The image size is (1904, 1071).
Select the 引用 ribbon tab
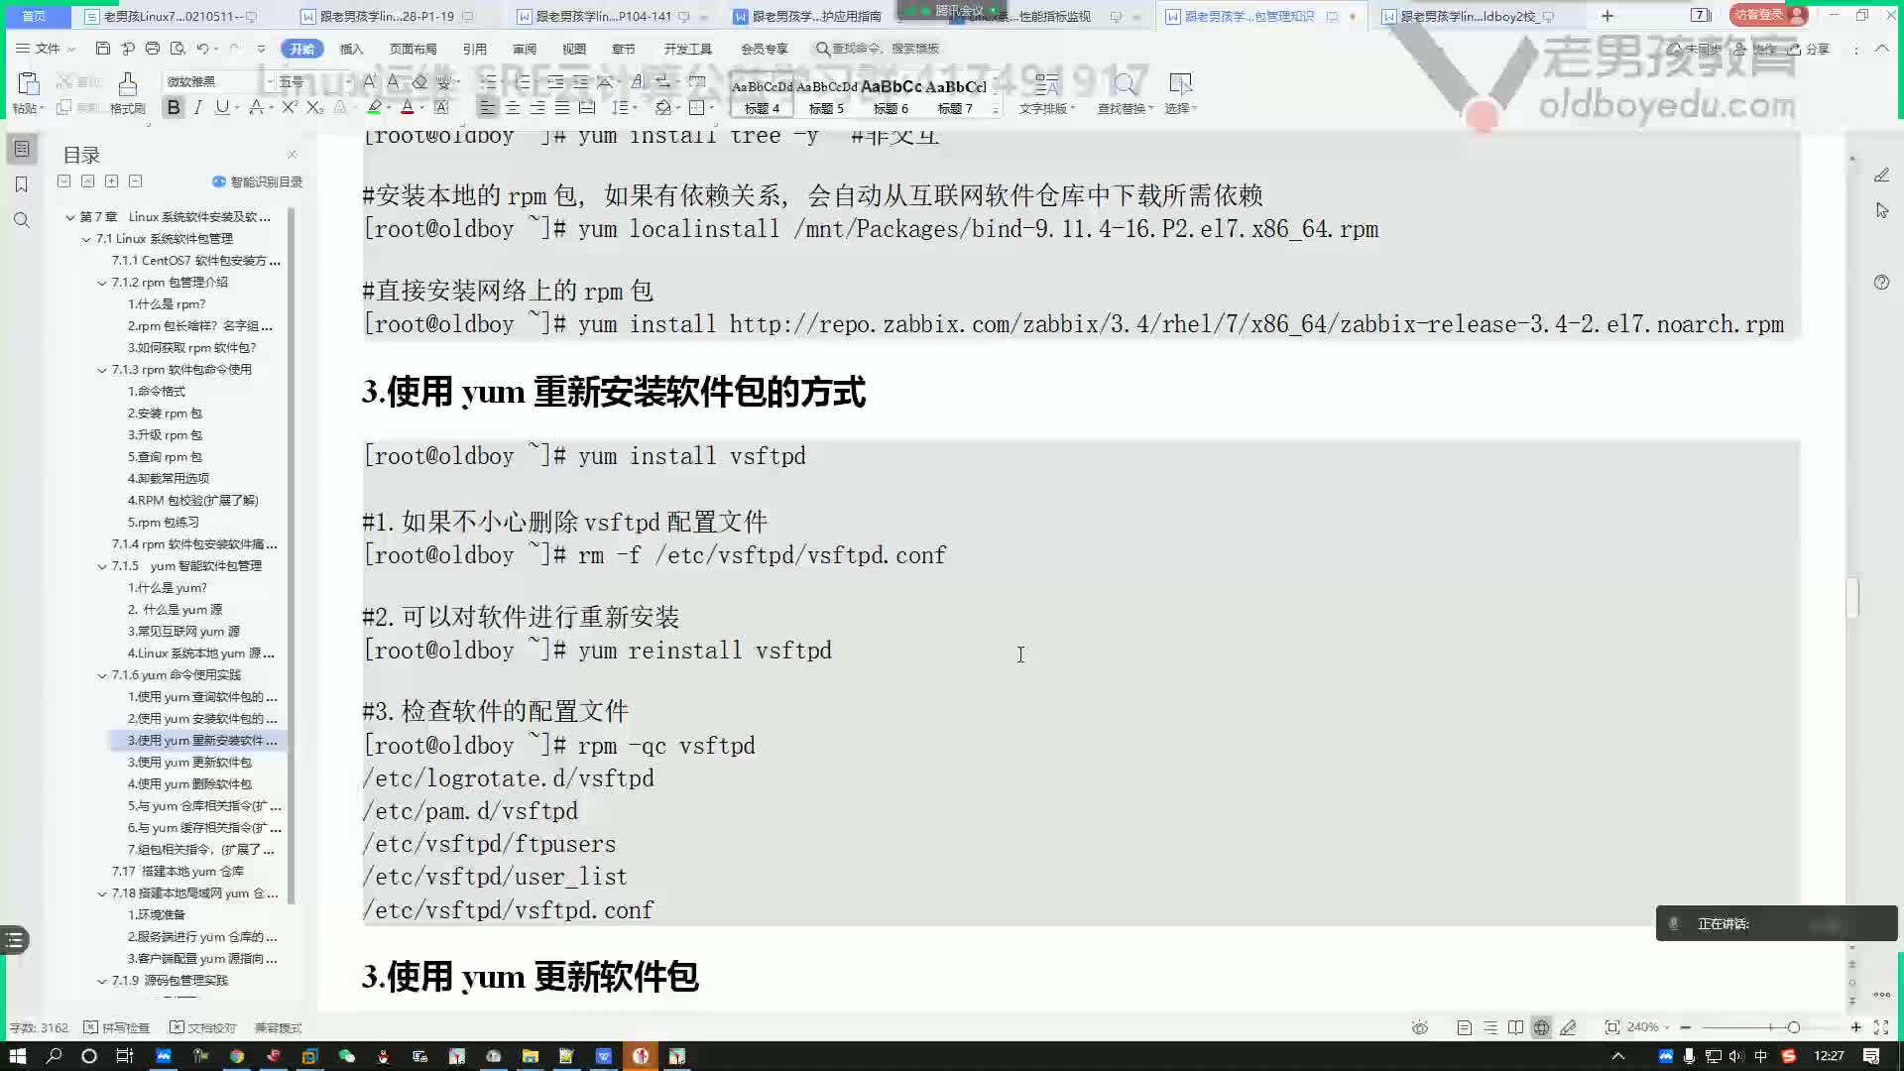(x=475, y=49)
